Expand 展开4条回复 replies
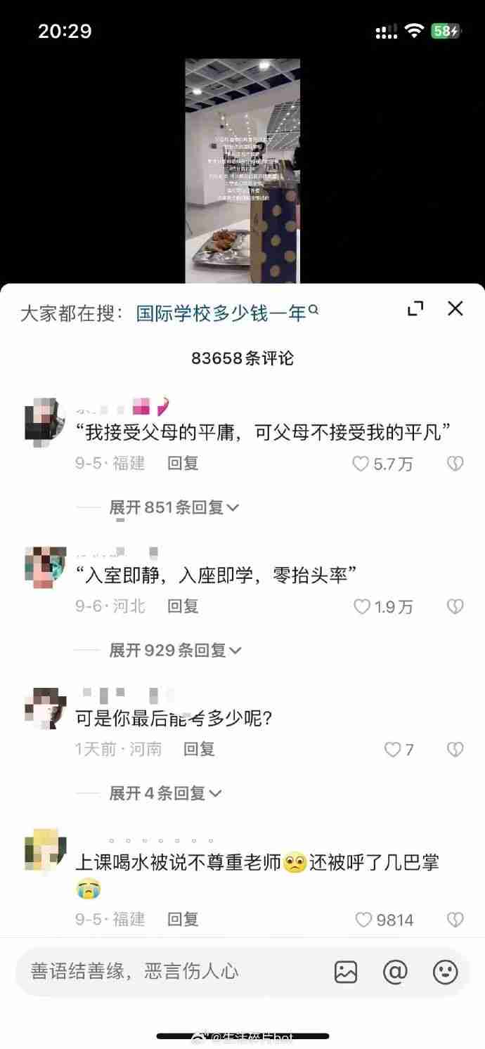This screenshot has width=485, height=1049. click(x=165, y=793)
